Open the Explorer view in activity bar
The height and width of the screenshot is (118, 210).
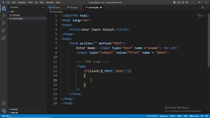click(x=4, y=8)
